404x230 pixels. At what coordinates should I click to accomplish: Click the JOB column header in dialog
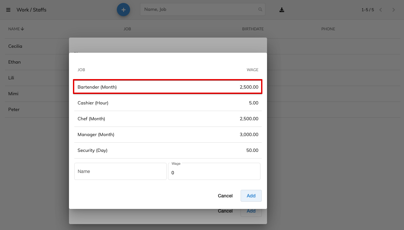[81, 70]
